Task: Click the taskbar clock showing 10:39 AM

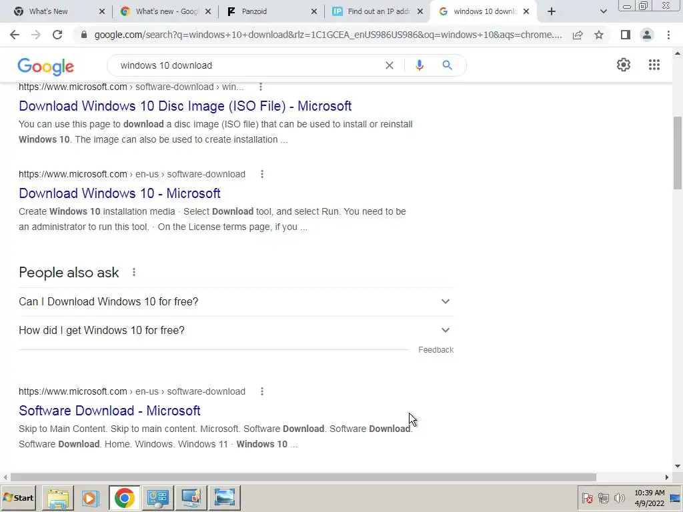Action: [x=649, y=497]
